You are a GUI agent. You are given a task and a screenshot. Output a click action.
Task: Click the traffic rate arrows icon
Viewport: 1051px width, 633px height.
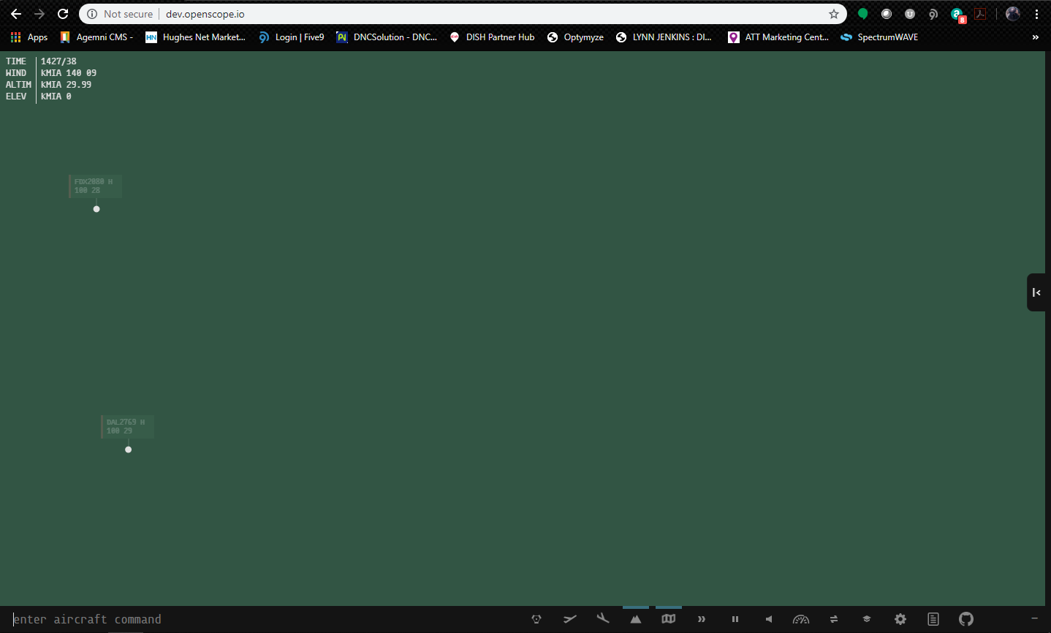833,619
